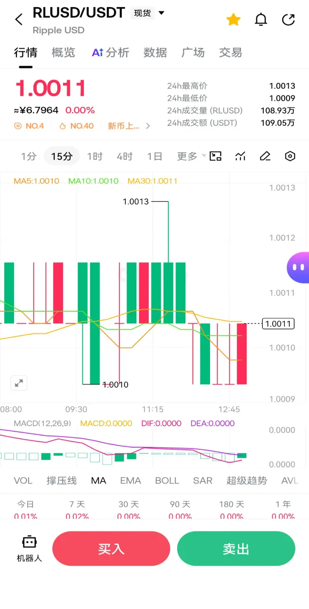This screenshot has width=309, height=609.
Task: Toggle the 超级趋势 indicator
Action: coord(247,481)
